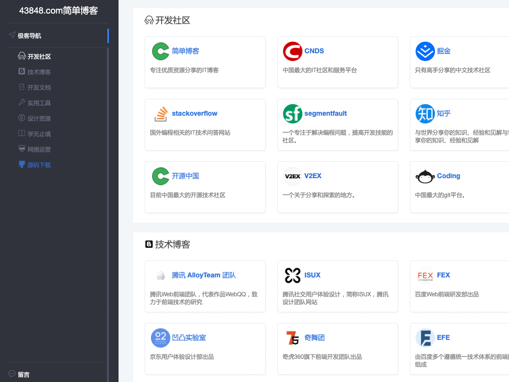509x382 pixels.
Task: Click the V2EX logo icon
Action: (292, 176)
